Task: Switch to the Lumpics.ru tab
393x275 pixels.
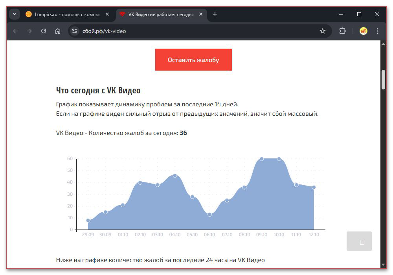Action: [x=68, y=14]
